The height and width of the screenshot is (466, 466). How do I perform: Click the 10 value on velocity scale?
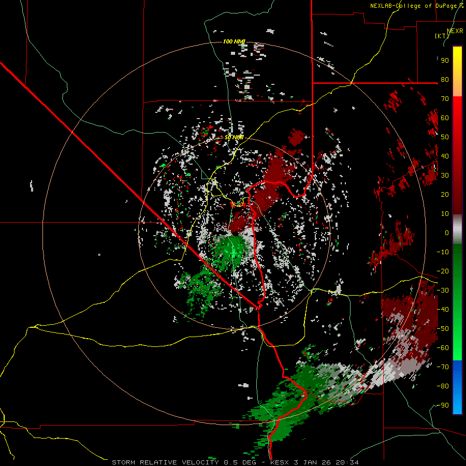tap(445, 214)
